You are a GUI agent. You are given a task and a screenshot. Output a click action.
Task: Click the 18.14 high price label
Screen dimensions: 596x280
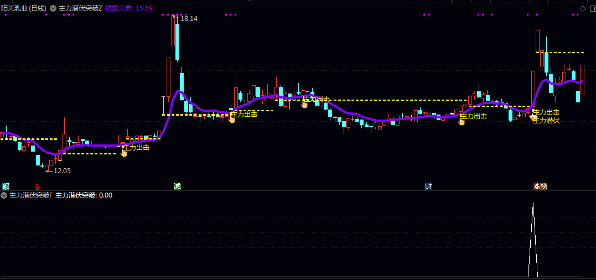pos(189,19)
